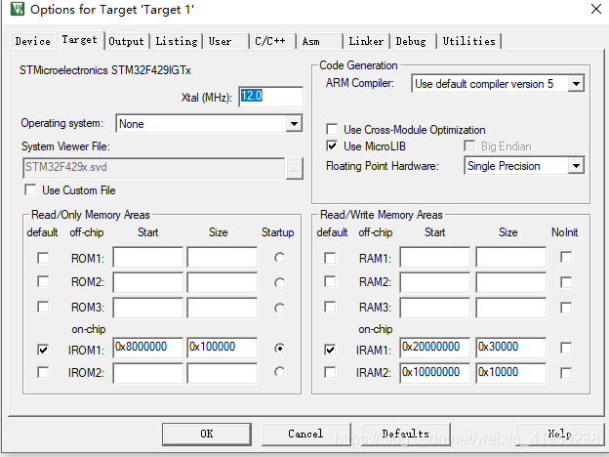Edit IRAM2 Start address 0x10000000
This screenshot has width=609, height=457.
[435, 373]
